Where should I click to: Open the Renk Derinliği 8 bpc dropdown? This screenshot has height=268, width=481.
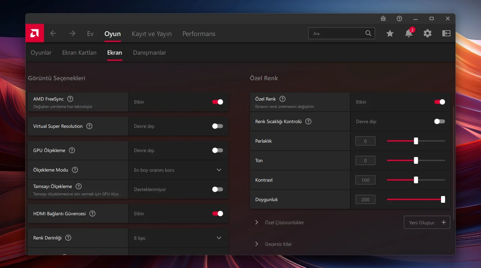[x=178, y=238]
